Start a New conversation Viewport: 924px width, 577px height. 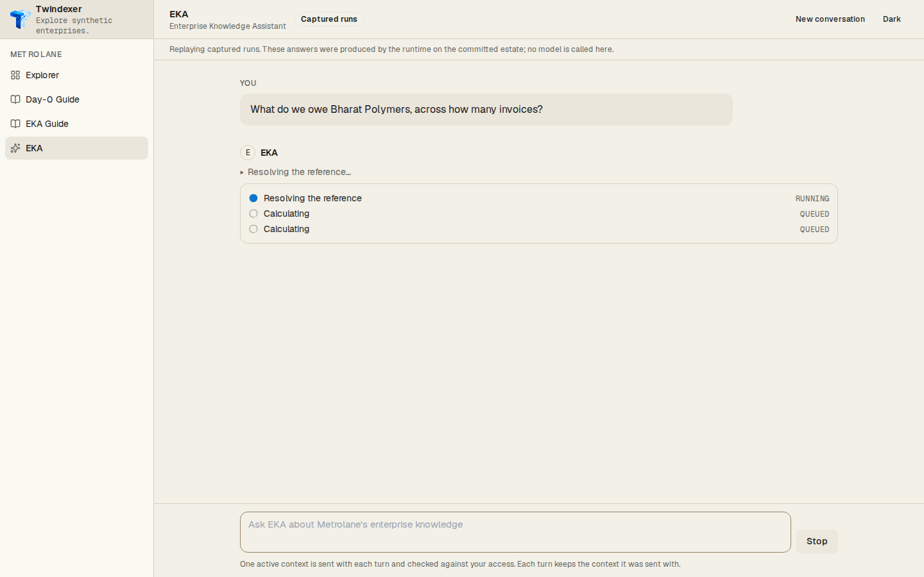(830, 19)
